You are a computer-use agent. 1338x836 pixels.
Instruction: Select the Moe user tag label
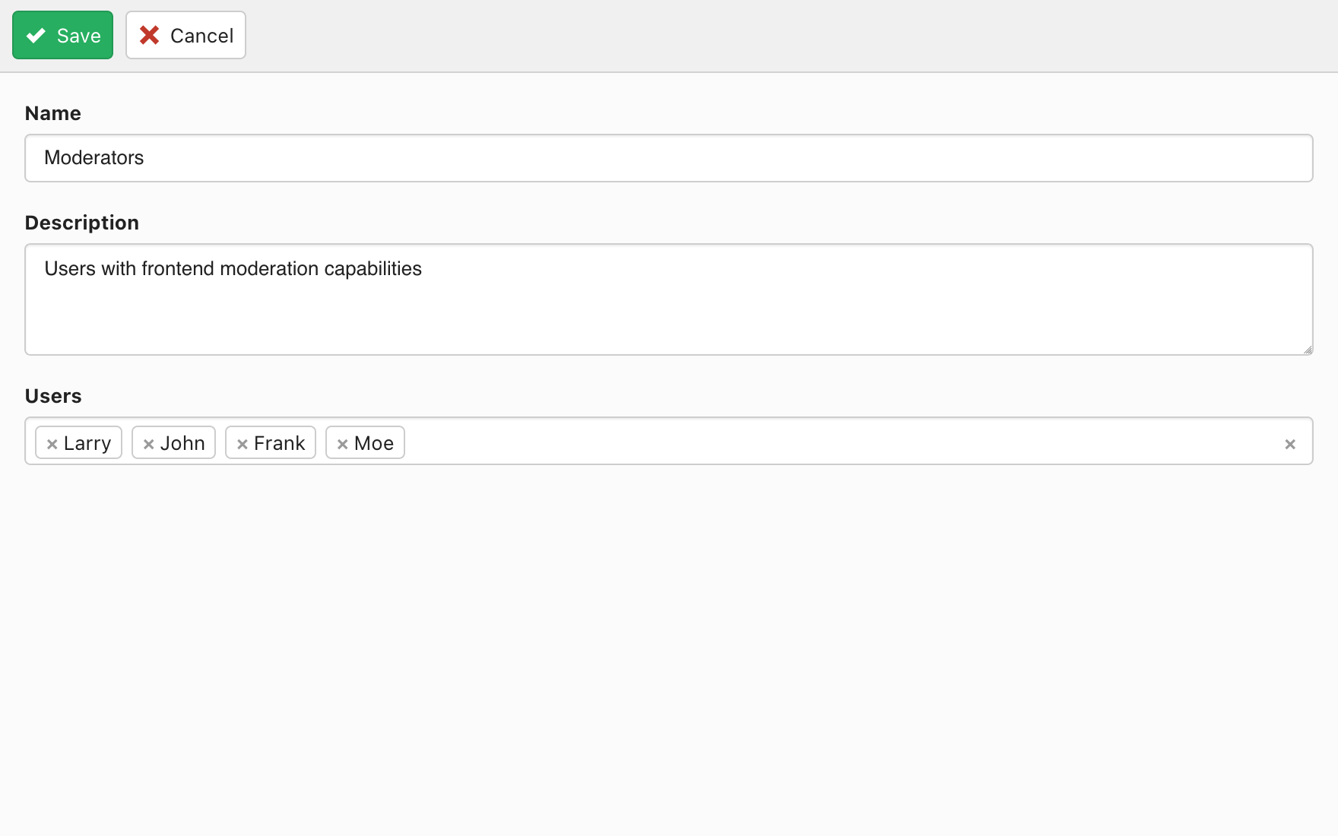coord(373,443)
